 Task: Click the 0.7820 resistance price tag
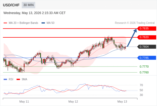[x=147, y=37]
